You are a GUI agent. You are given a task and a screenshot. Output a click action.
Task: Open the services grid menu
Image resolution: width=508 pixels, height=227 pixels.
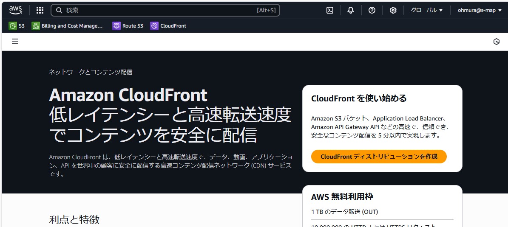click(40, 10)
